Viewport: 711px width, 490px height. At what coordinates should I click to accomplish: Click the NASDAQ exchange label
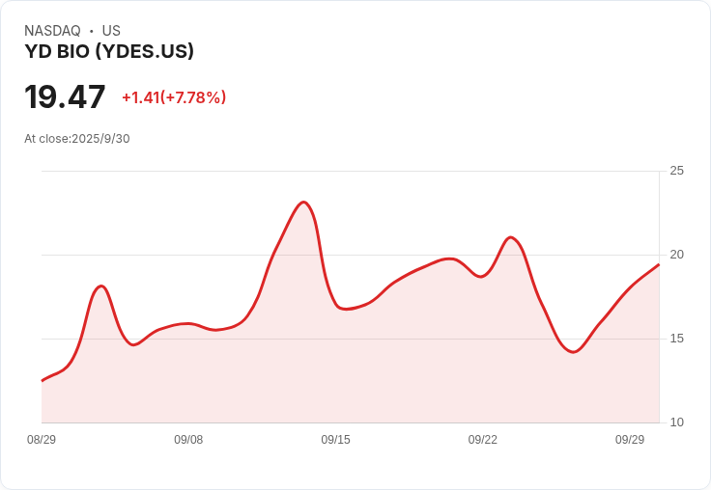click(52, 30)
